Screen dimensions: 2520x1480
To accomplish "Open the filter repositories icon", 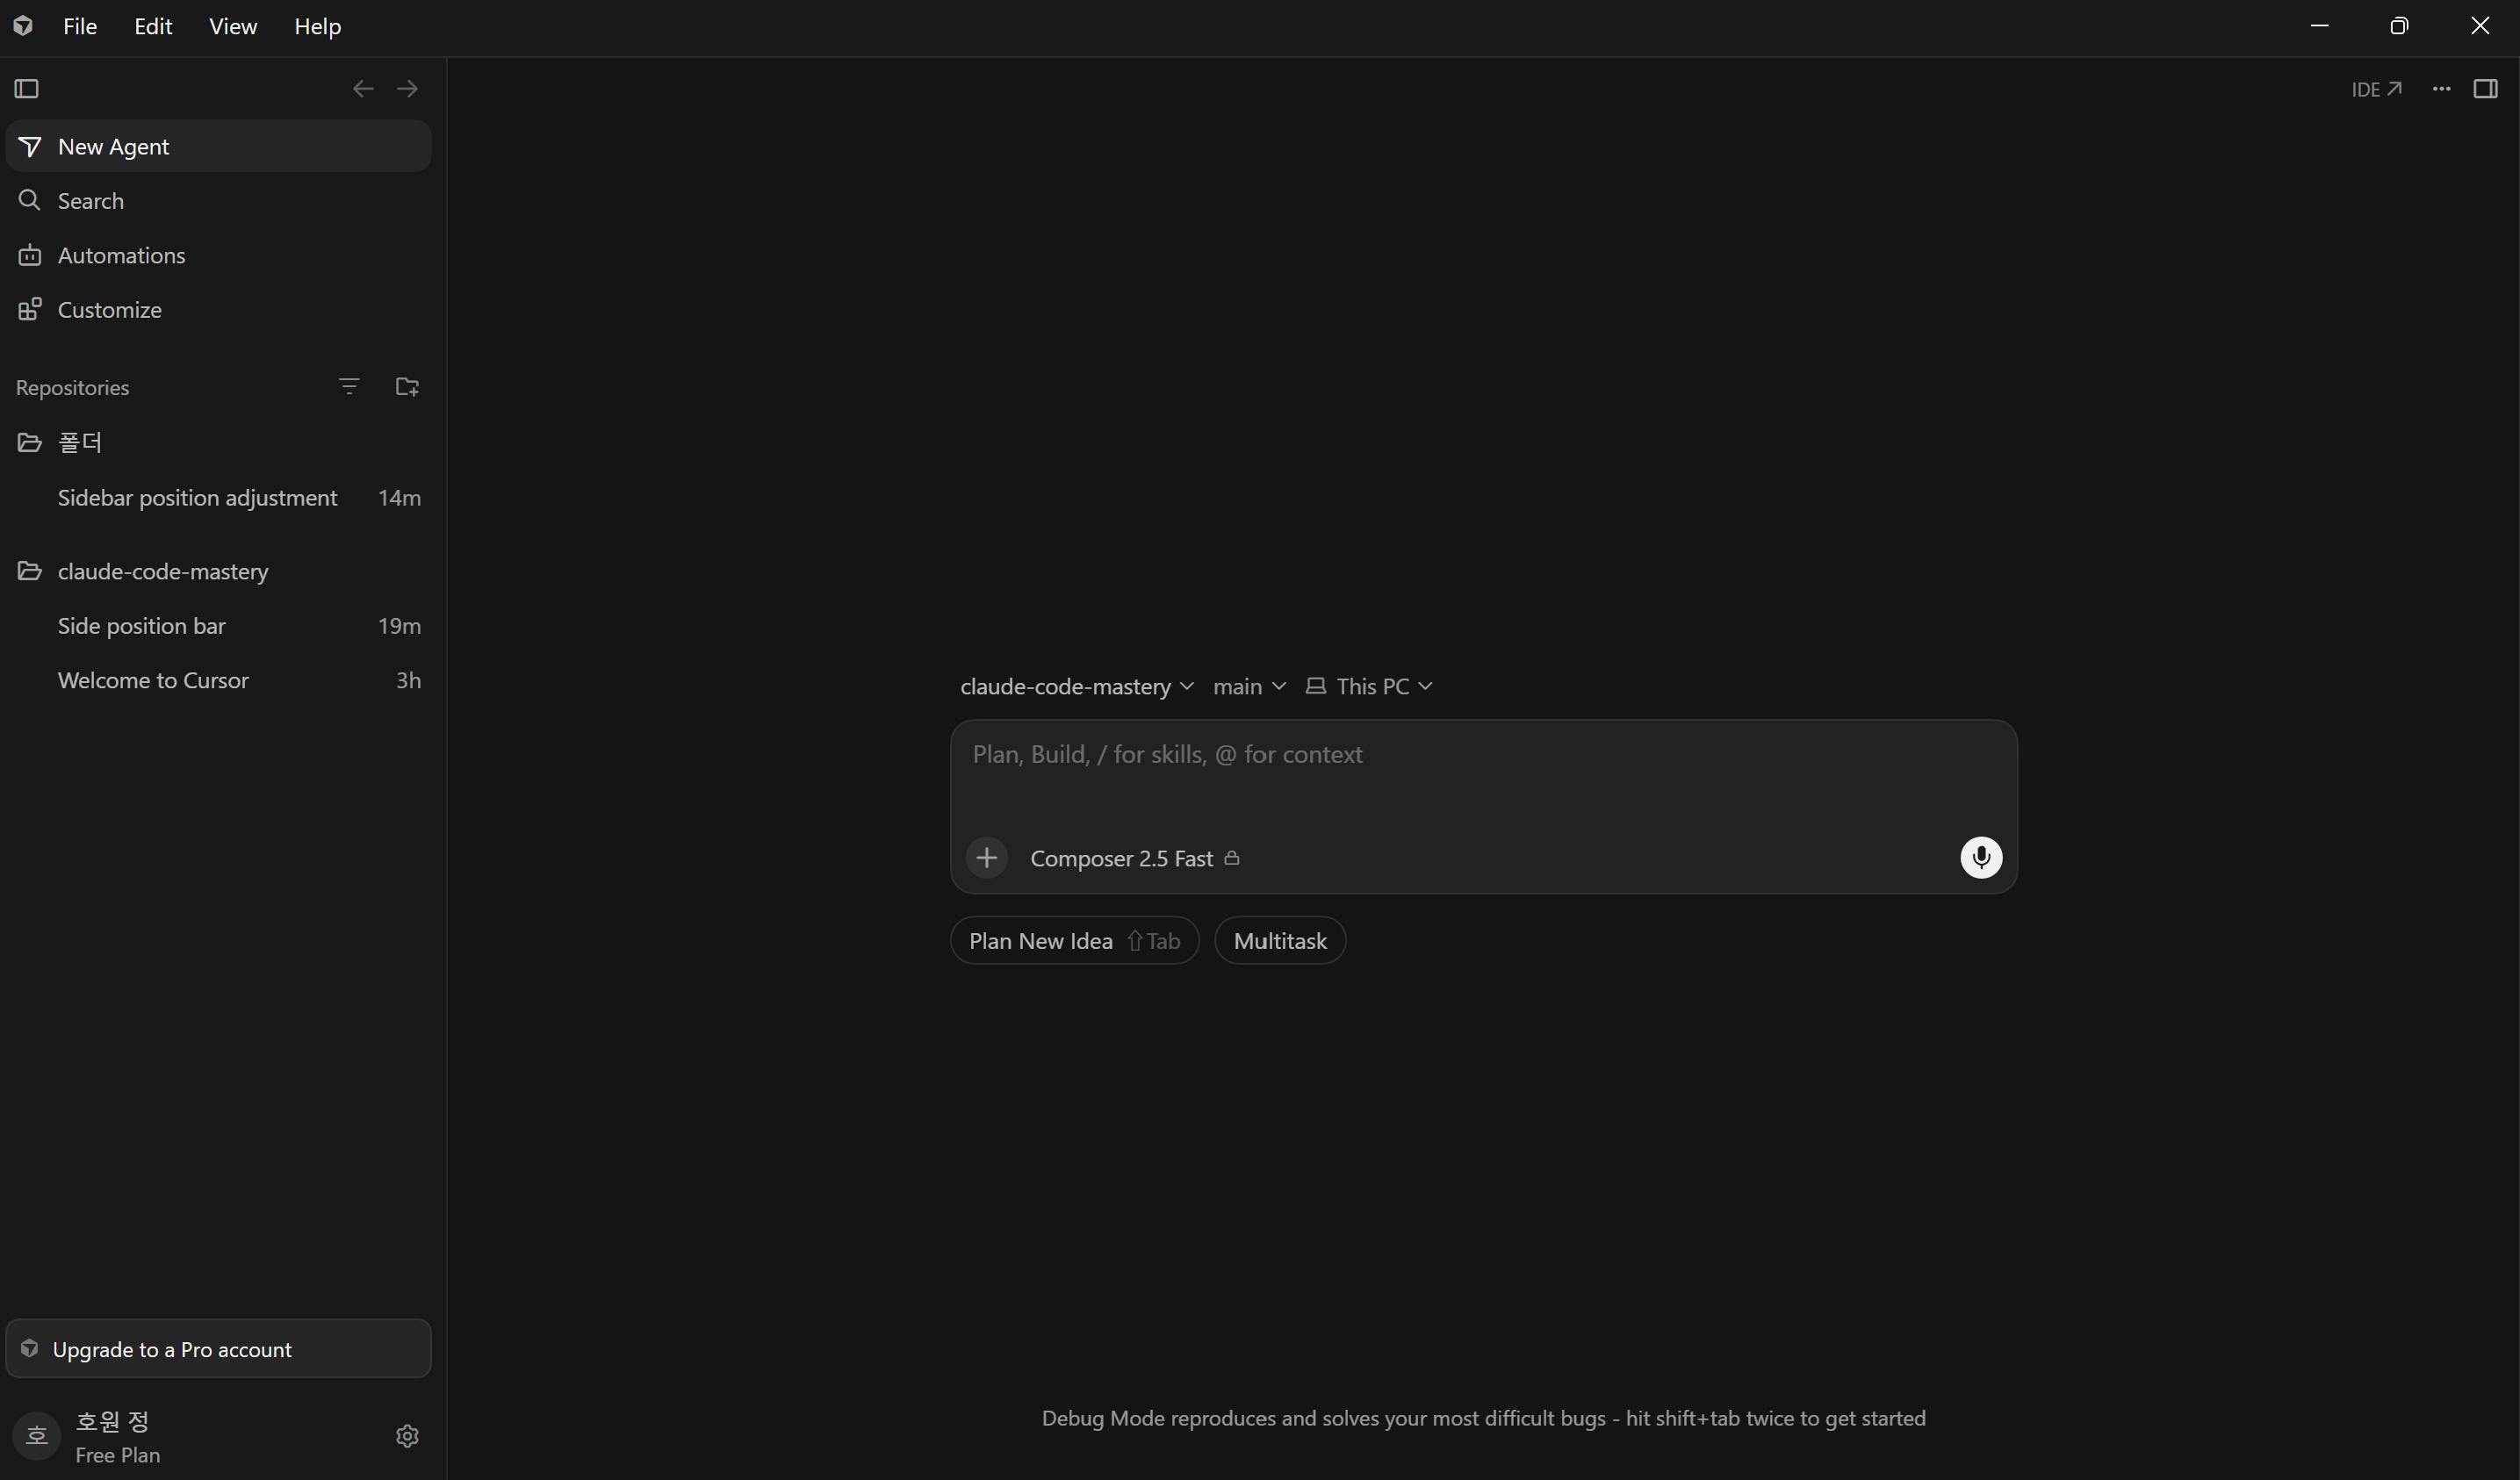I will point(349,386).
